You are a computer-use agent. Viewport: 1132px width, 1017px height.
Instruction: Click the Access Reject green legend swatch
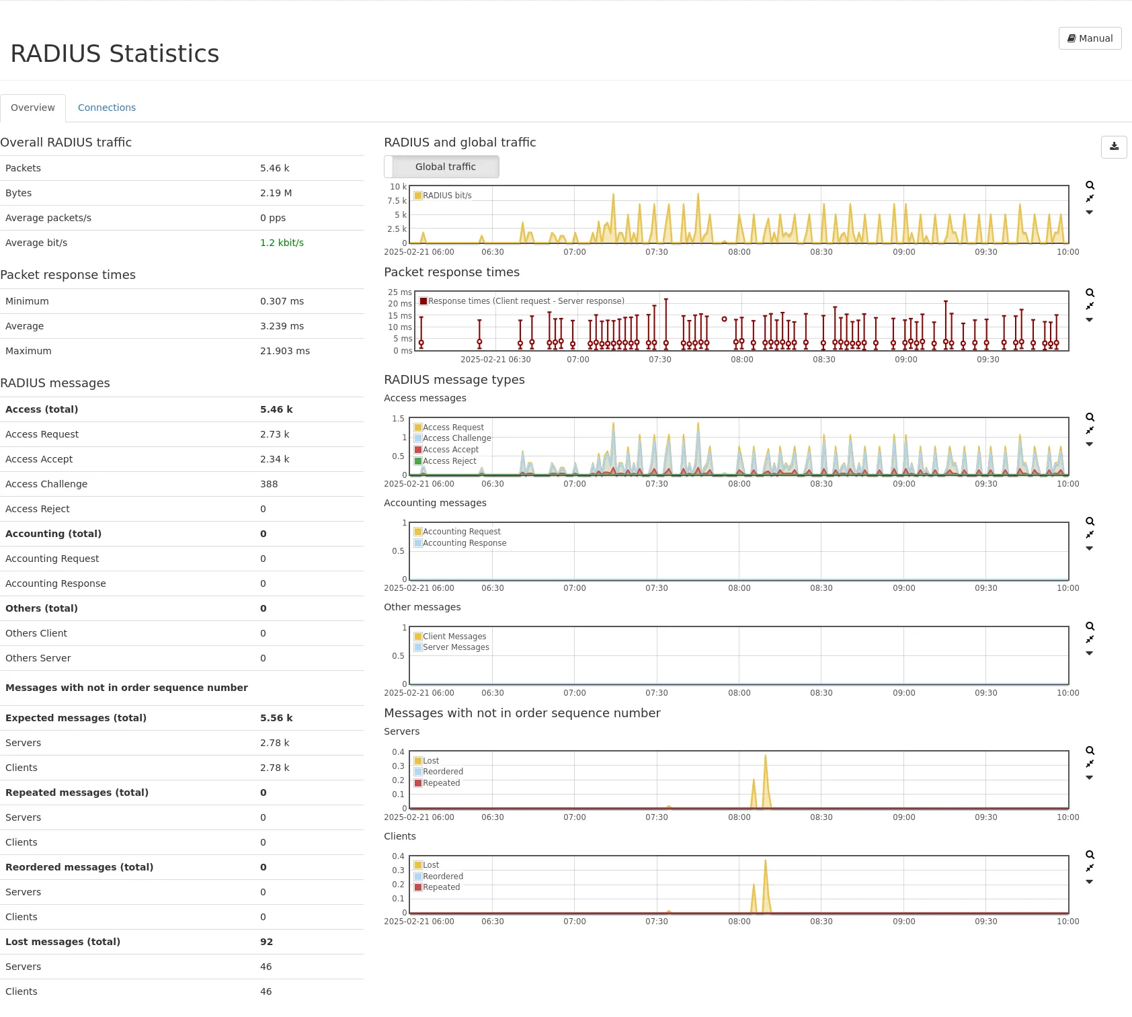[x=418, y=461]
